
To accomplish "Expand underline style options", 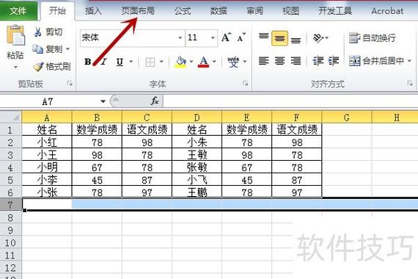I will [x=131, y=62].
